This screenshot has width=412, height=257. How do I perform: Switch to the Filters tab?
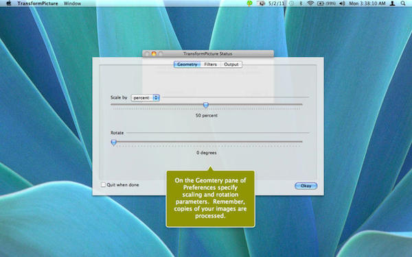tap(211, 64)
